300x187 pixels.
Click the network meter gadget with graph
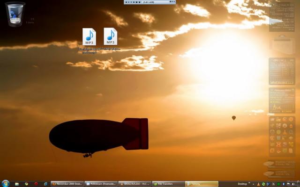[x=282, y=101]
